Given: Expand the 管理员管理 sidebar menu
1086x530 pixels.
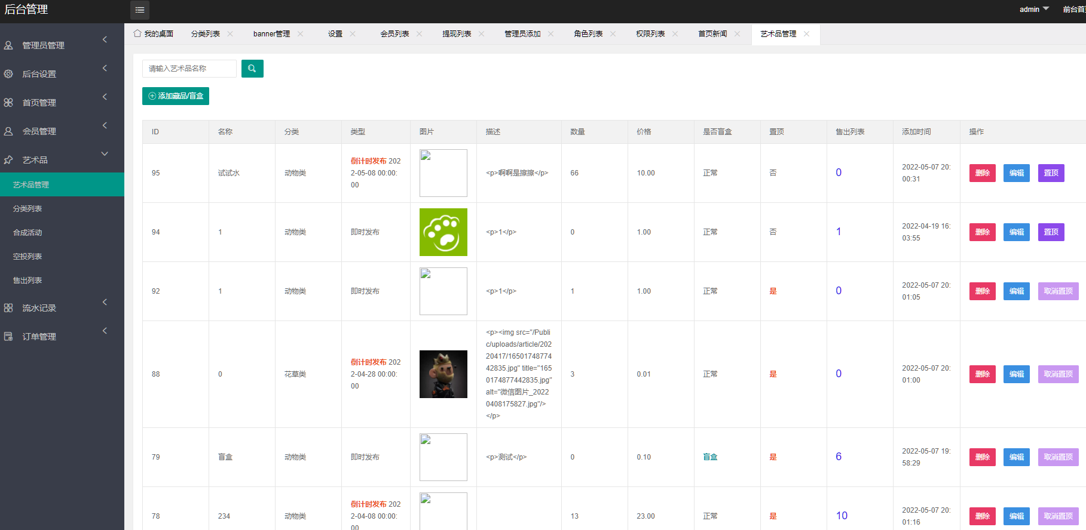Looking at the screenshot, I should 62,45.
